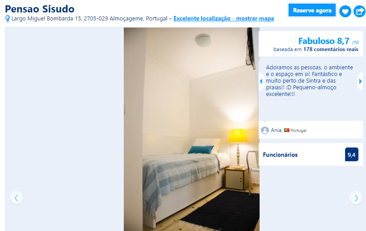Click the Adoramos as pessoas review text
The image size is (366, 231).
point(309,80)
